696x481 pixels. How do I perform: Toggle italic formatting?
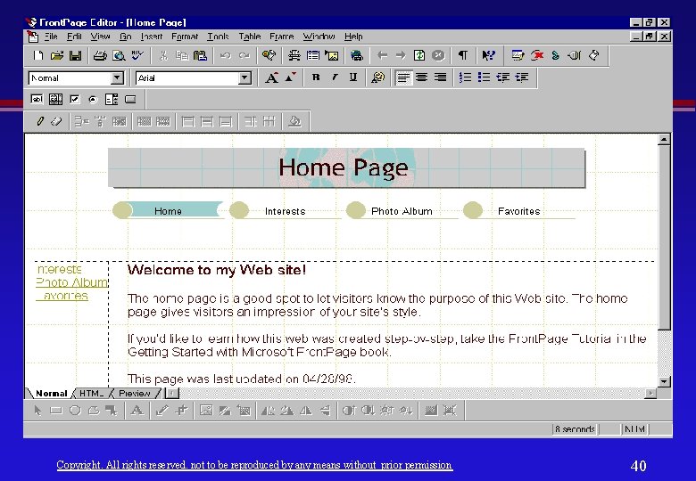coord(335,77)
